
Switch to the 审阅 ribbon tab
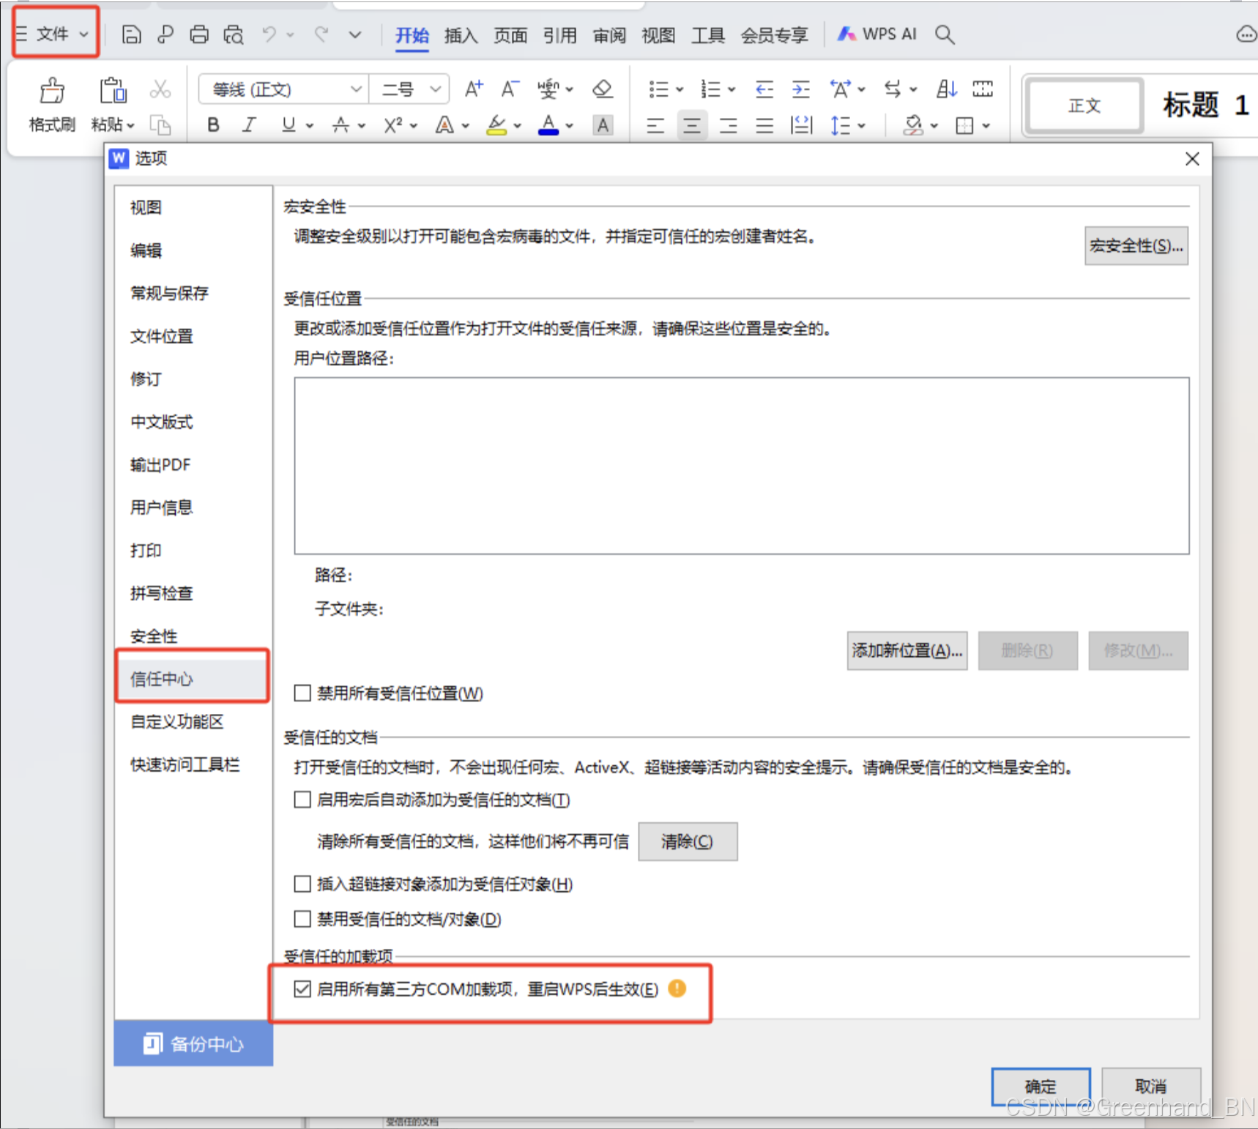609,35
